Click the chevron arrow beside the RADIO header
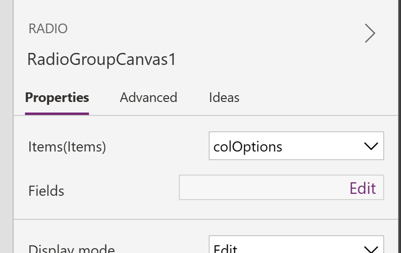Viewport: 401px width, 253px height. coord(370,33)
